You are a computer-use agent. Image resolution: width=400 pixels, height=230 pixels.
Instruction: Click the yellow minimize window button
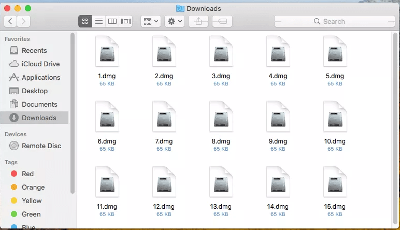18,8
